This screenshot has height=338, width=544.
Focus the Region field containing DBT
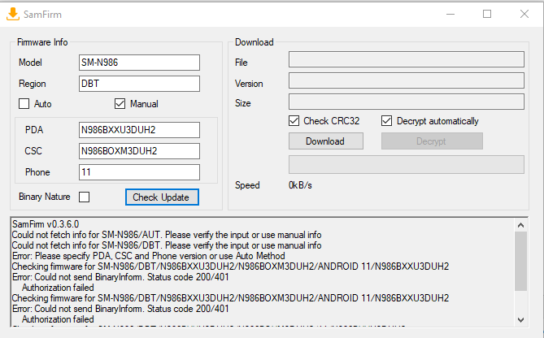click(139, 84)
